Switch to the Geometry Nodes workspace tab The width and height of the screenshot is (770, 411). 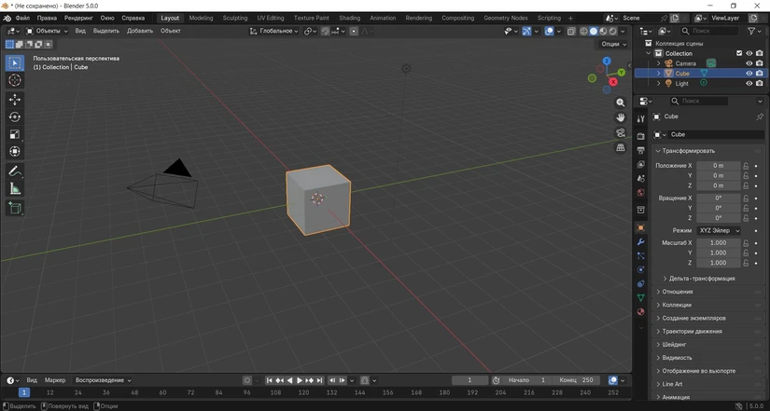[x=506, y=18]
